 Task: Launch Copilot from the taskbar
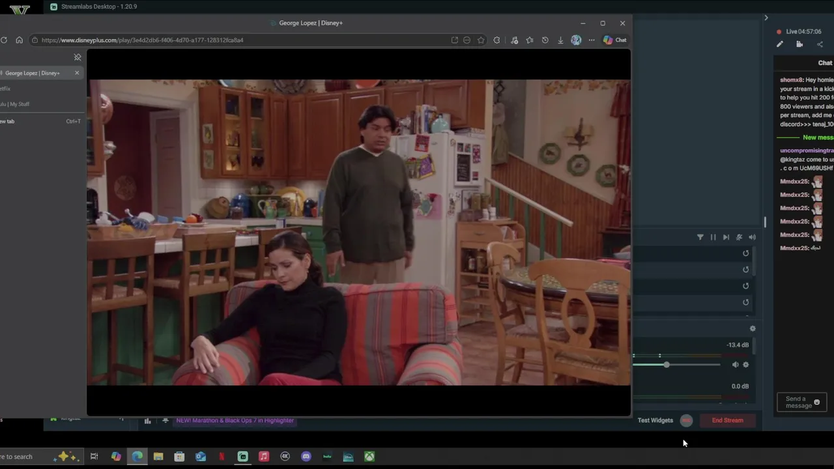pos(116,457)
